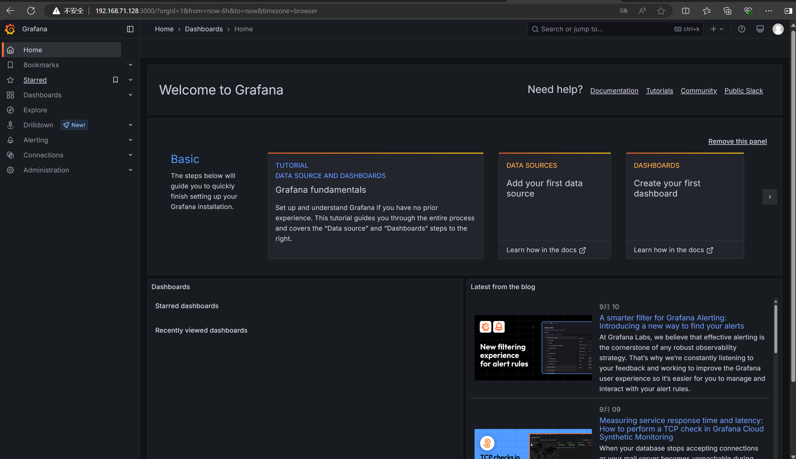This screenshot has height=459, width=796.
Task: Click the Dashboards grid icon in sidebar
Action: pos(10,95)
